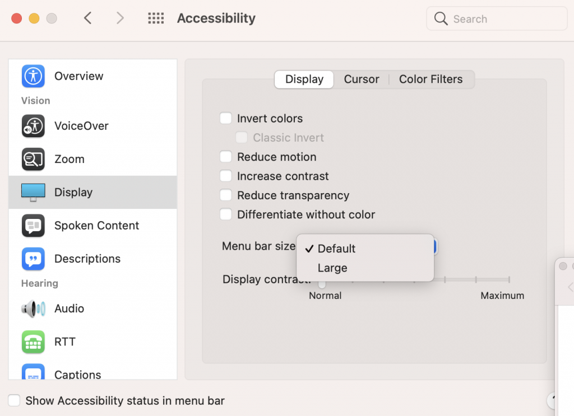The height and width of the screenshot is (416, 574).
Task: Show all preferences grid icon
Action: (156, 18)
